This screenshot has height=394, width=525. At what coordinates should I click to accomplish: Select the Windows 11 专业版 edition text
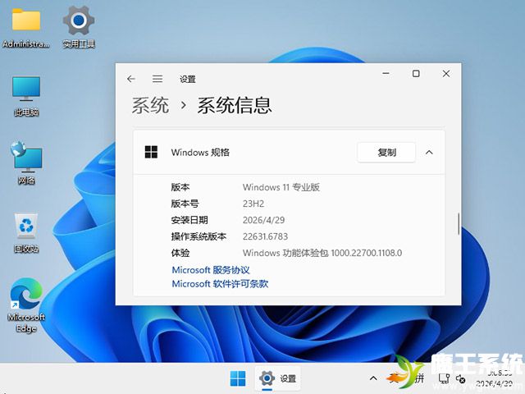pos(281,187)
